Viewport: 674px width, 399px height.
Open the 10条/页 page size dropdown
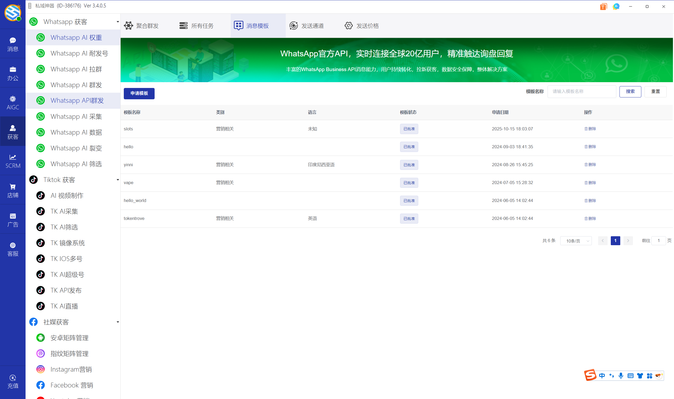(575, 241)
